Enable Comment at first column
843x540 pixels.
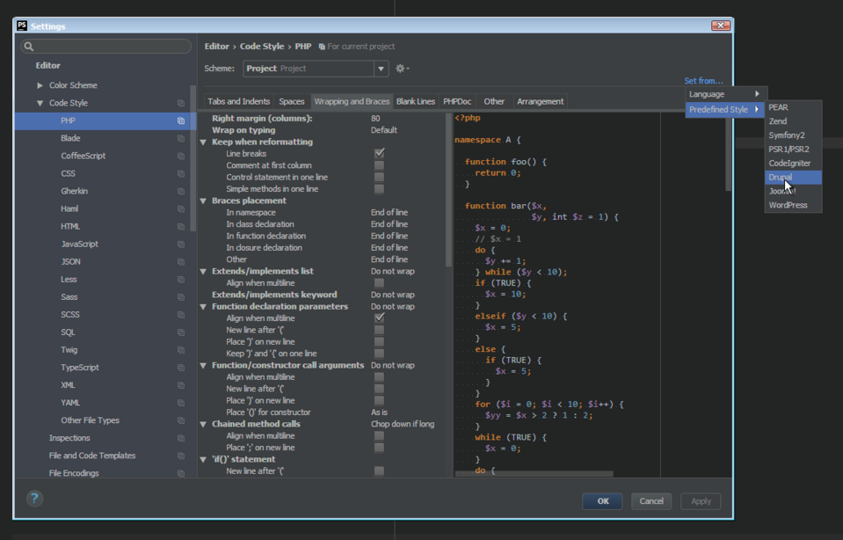tap(379, 165)
